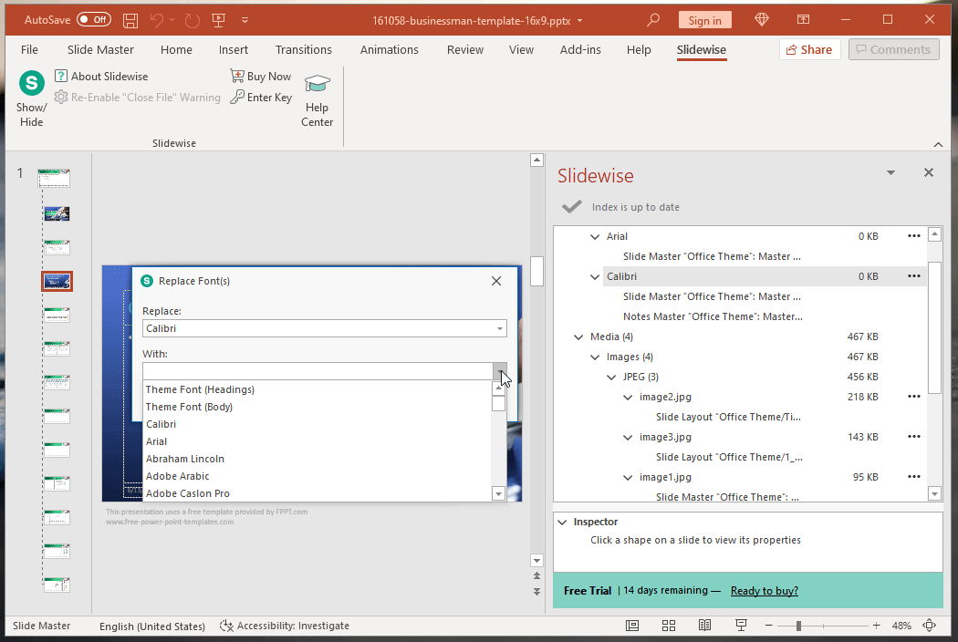Image resolution: width=958 pixels, height=642 pixels.
Task: Open the Replace font Calibri dropdown
Action: pos(500,328)
